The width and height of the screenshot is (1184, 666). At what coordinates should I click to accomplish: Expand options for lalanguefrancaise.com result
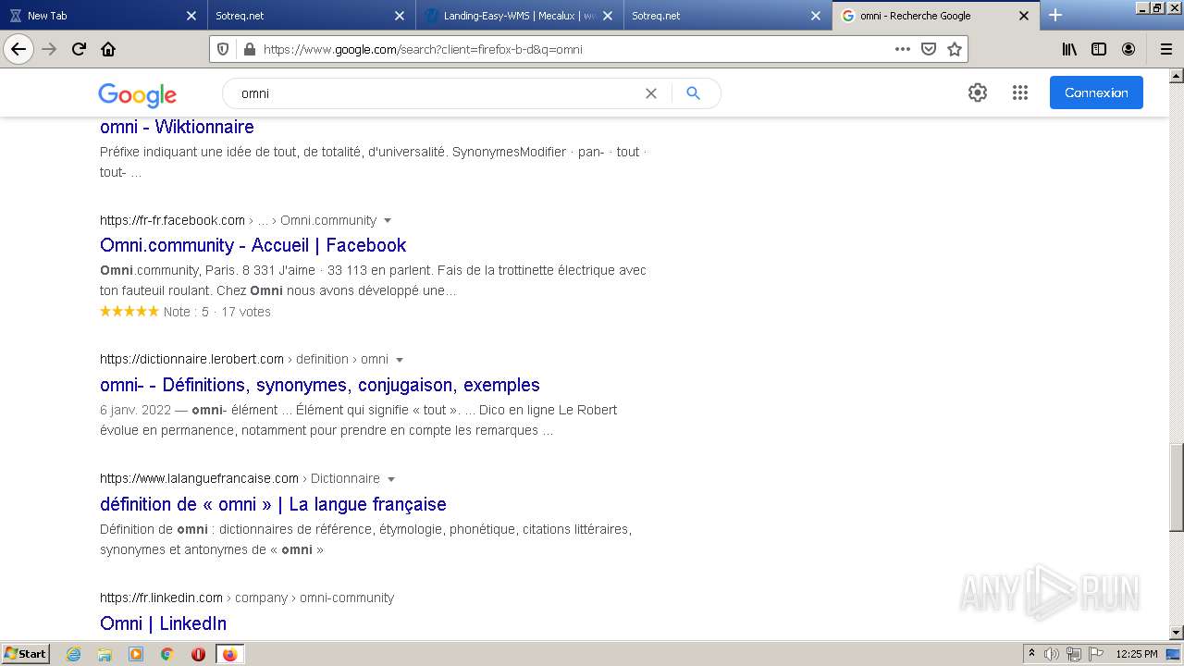point(391,478)
